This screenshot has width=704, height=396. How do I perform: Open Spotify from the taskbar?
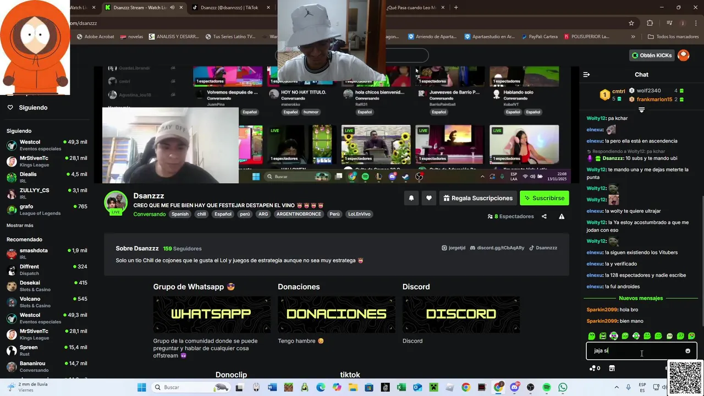point(547,387)
